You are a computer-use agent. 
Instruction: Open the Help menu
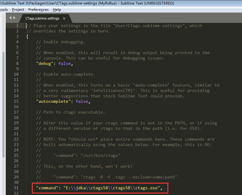pyautogui.click(x=57, y=10)
